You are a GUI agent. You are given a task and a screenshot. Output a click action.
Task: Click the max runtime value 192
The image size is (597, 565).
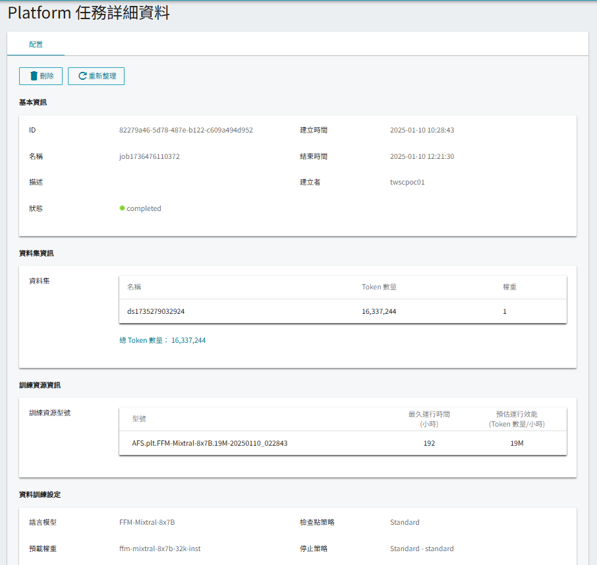pos(429,443)
